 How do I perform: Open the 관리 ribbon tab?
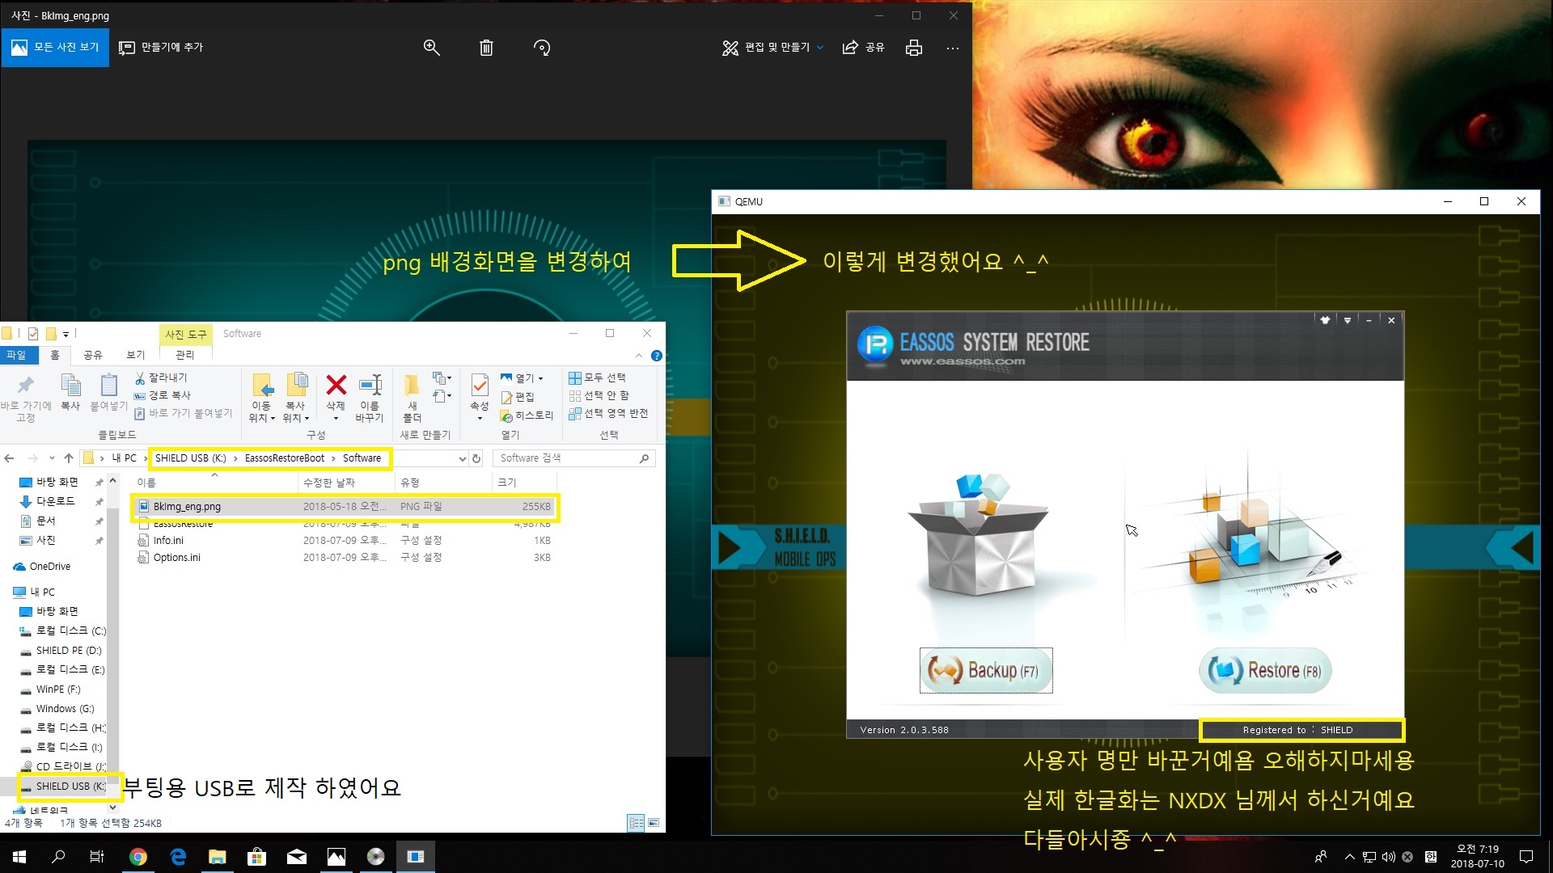click(x=184, y=355)
